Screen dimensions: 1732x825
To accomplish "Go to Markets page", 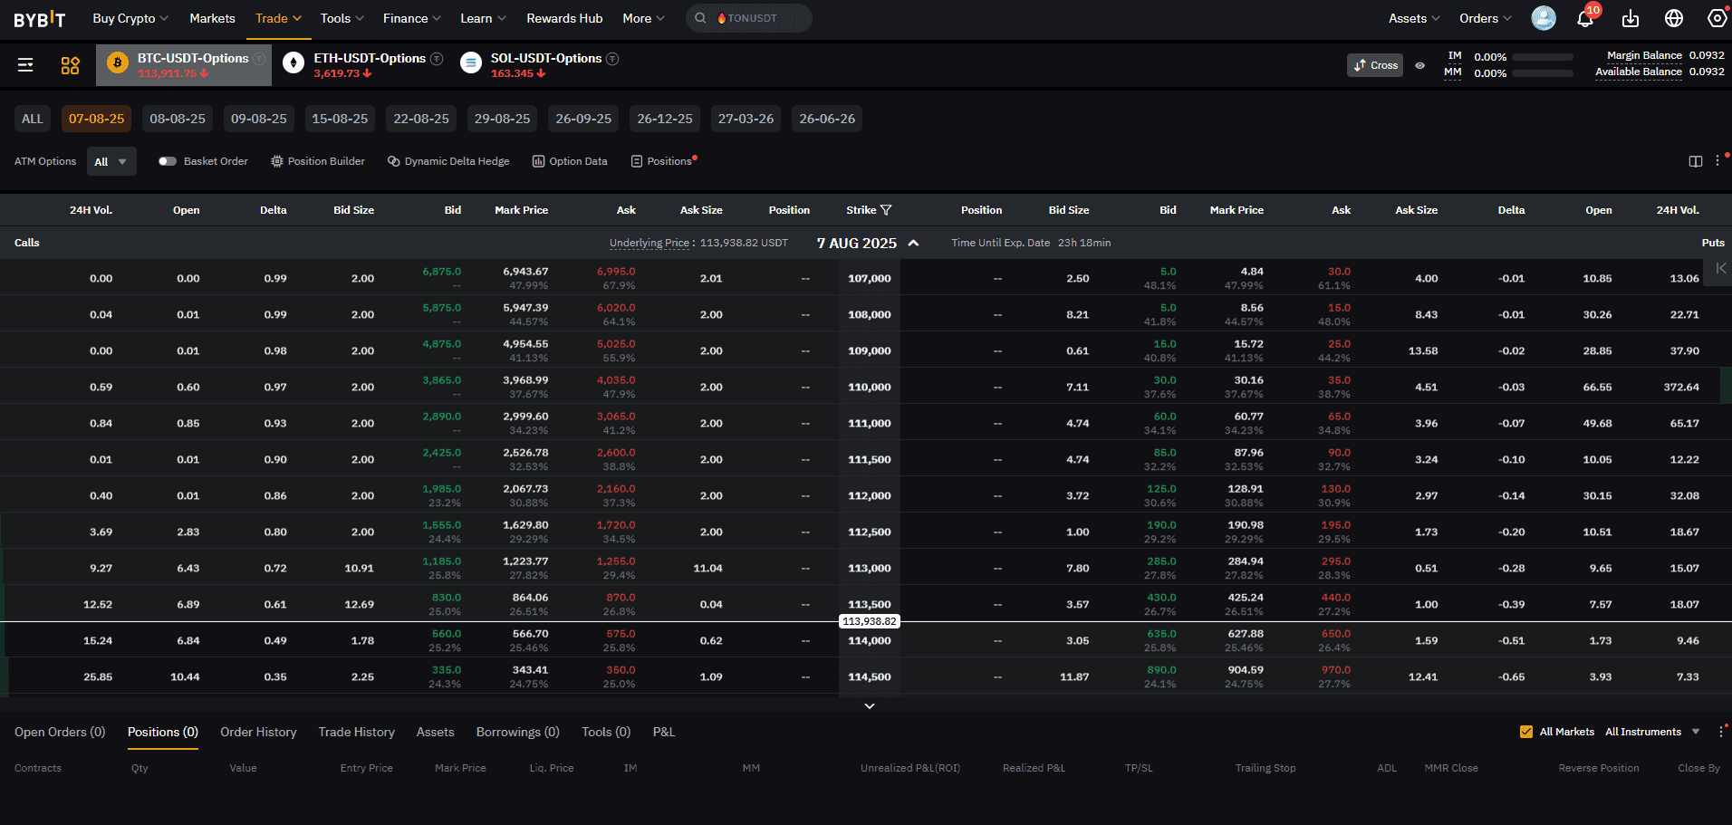I will coord(212,18).
